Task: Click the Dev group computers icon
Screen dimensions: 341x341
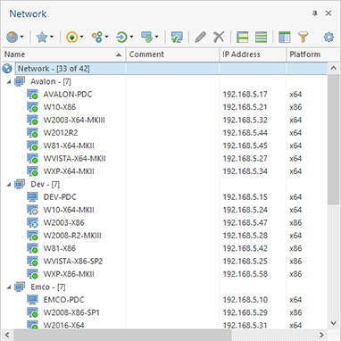Action: pos(20,184)
